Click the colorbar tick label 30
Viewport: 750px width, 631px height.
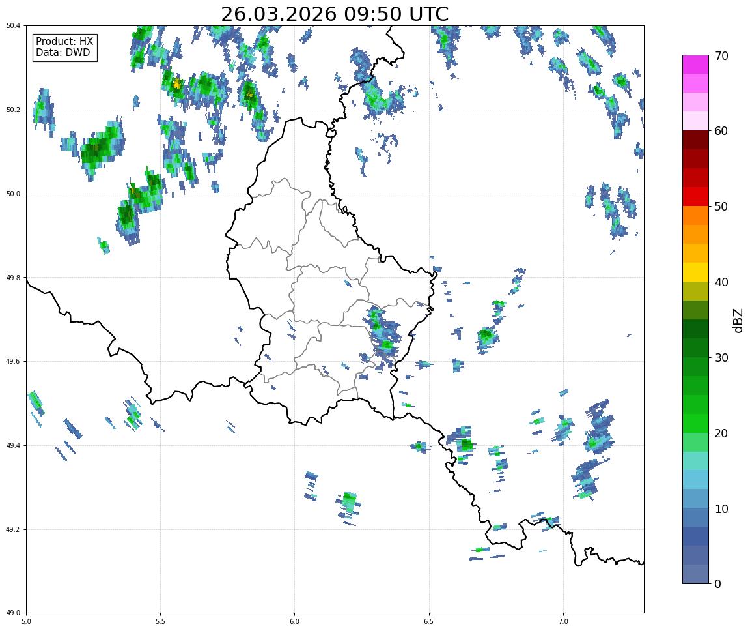pyautogui.click(x=721, y=358)
